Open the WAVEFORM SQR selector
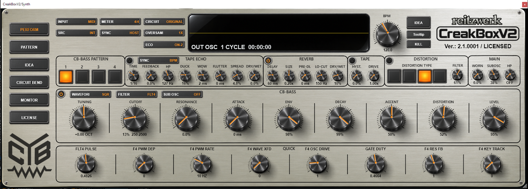Screen dimensions: 528x189 click(90, 94)
